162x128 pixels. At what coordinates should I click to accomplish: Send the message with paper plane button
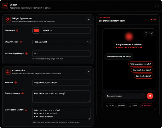pyautogui.click(x=150, y=96)
